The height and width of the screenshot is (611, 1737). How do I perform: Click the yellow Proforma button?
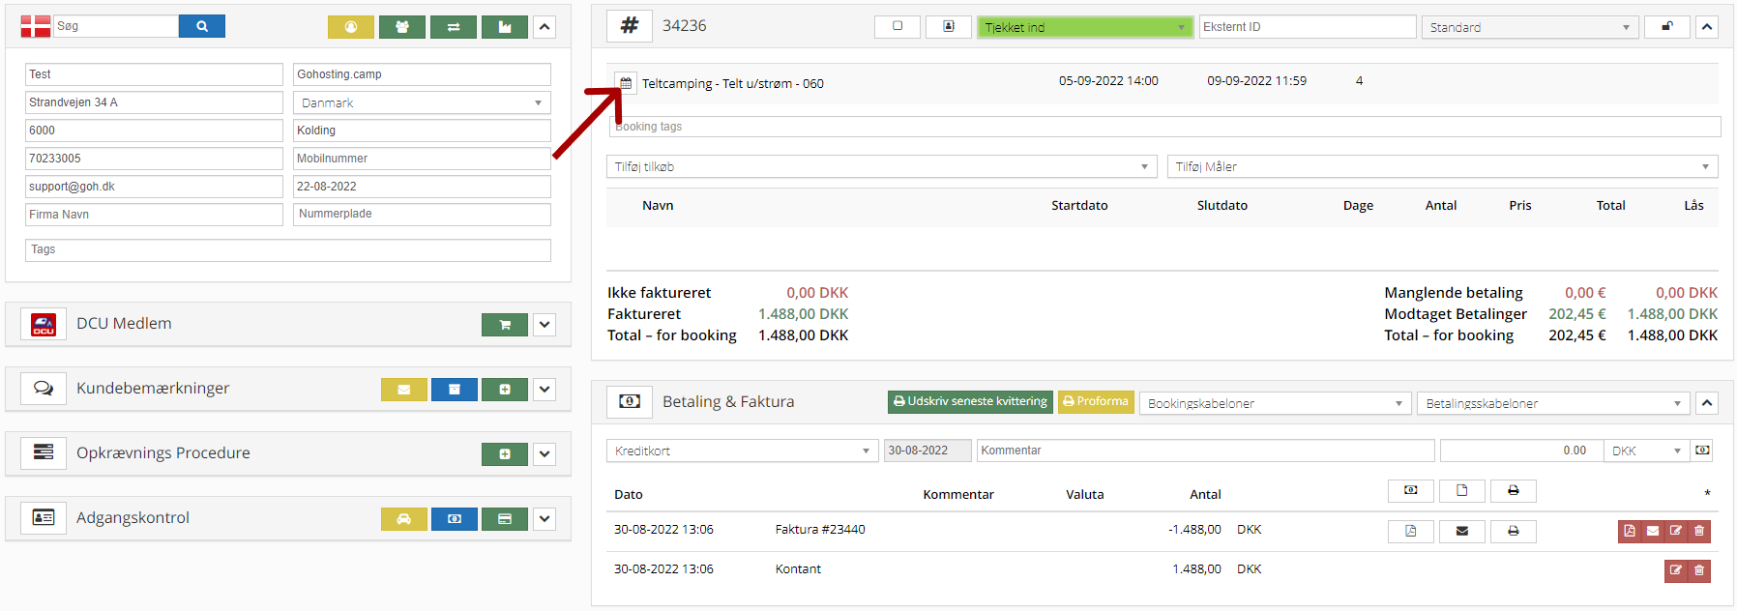tap(1096, 401)
